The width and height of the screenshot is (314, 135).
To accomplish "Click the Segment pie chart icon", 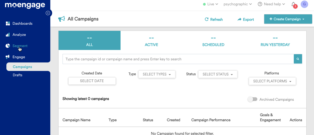I will click(8, 46).
